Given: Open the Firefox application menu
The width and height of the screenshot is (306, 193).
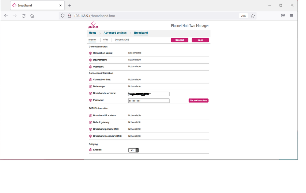Looking at the screenshot, I should tap(292, 16).
